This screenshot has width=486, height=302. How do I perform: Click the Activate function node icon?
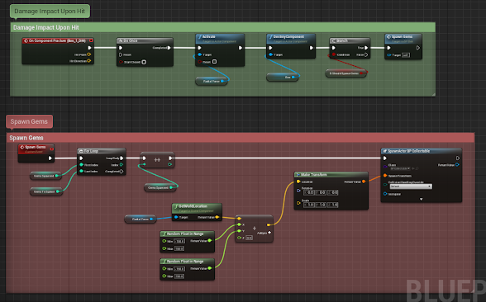[x=200, y=37]
